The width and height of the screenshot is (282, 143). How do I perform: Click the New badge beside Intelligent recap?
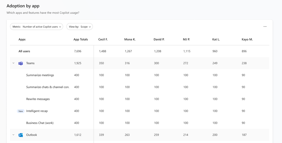[21, 111]
